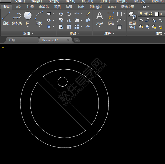Click the Explode tool icon

[88, 20]
